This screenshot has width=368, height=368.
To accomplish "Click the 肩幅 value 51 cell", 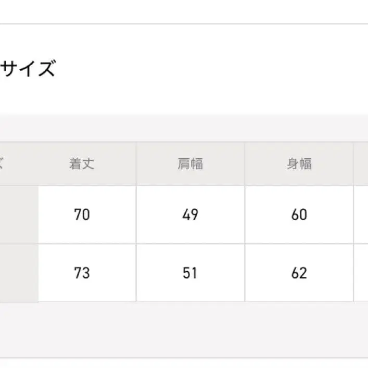I will coord(191,273).
